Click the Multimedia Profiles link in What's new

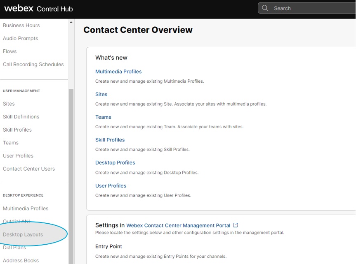point(118,72)
